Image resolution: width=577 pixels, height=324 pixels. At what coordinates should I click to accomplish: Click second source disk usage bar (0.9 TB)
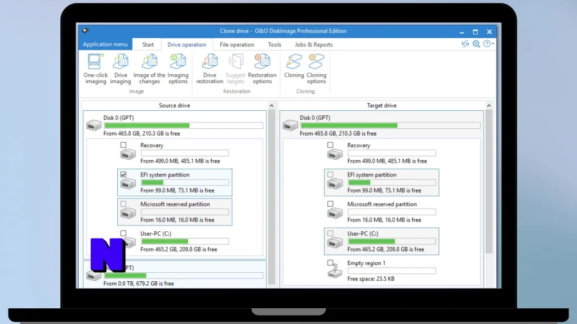(184, 276)
